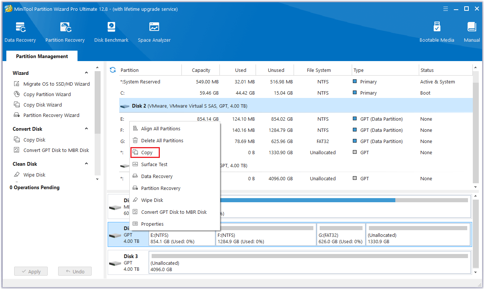Click Active & System status cell
Image resolution: width=484 pixels, height=289 pixels.
click(437, 82)
